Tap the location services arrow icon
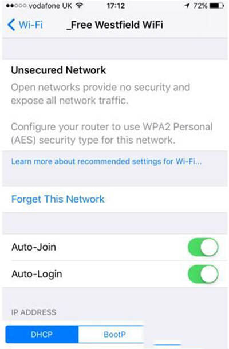This screenshot has height=349, width=229. coord(187,6)
